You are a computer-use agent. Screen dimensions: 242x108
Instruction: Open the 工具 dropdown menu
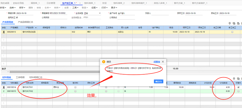[75, 8]
